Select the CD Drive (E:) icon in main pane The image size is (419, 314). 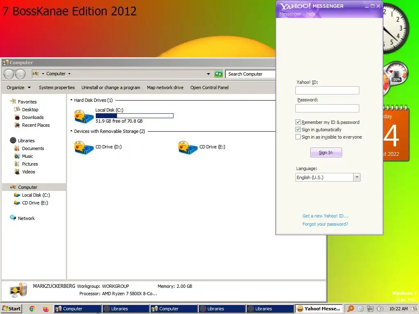click(x=188, y=148)
